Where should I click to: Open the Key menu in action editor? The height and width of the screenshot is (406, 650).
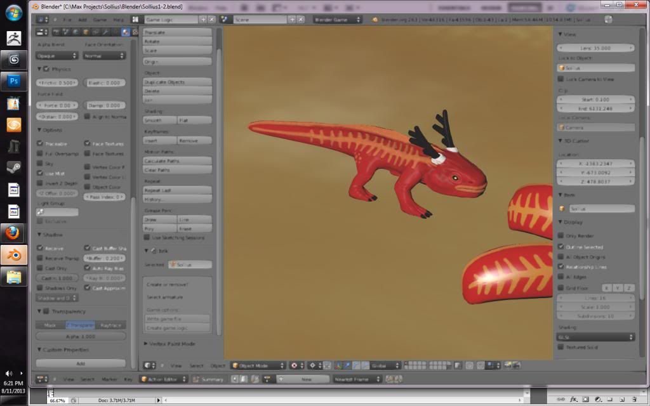coord(128,379)
